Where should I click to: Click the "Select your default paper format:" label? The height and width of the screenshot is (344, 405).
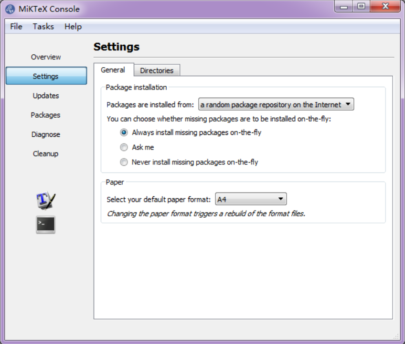(159, 200)
